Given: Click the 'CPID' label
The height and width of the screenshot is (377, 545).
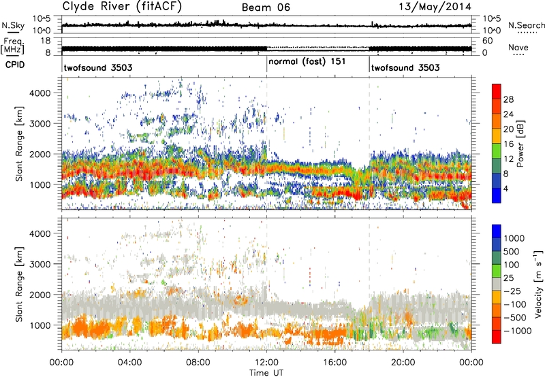Looking at the screenshot, I should [x=14, y=65].
